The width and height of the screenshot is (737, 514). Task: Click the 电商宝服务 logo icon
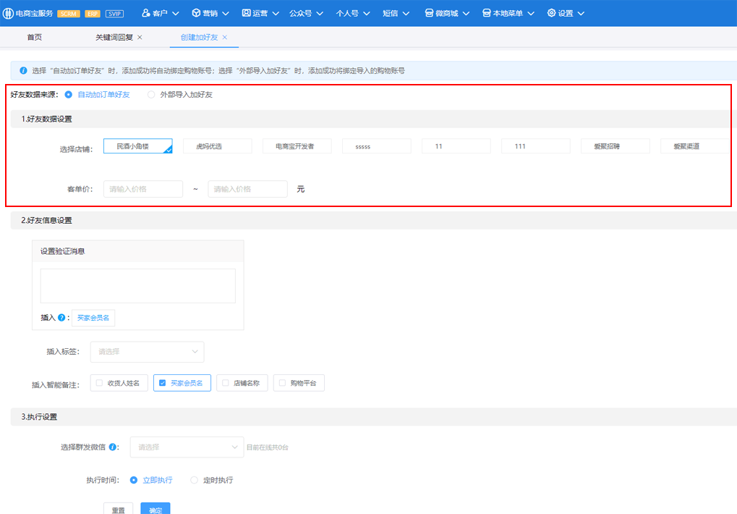(8, 13)
